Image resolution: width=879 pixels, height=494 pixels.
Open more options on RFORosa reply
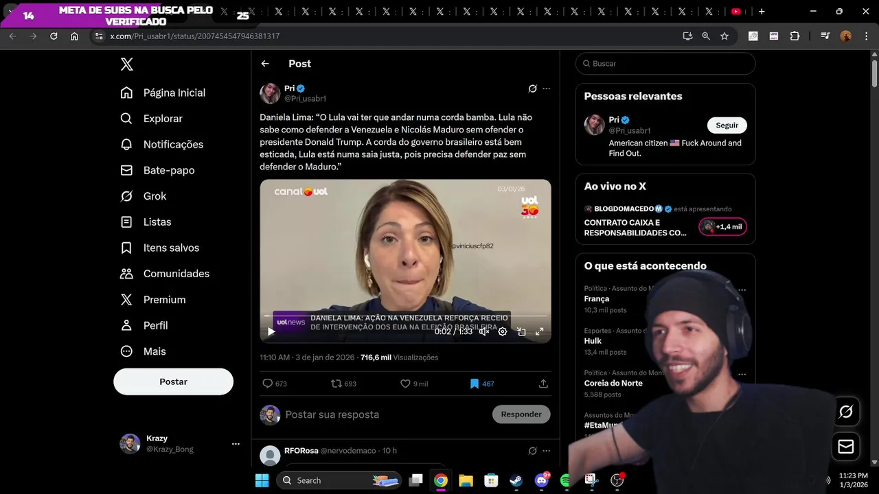(547, 451)
